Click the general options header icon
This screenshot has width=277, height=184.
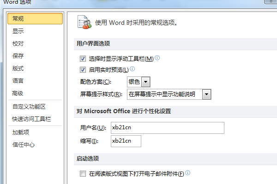(x=84, y=22)
